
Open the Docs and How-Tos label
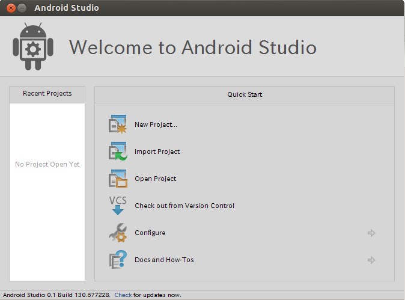point(164,260)
